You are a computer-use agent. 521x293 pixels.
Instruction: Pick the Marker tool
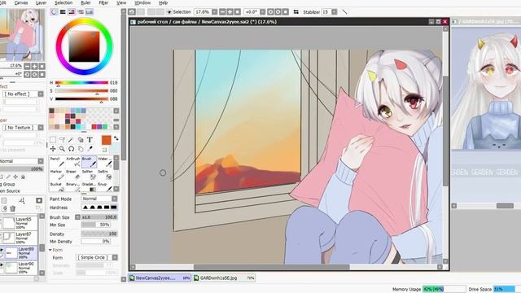tap(57, 175)
